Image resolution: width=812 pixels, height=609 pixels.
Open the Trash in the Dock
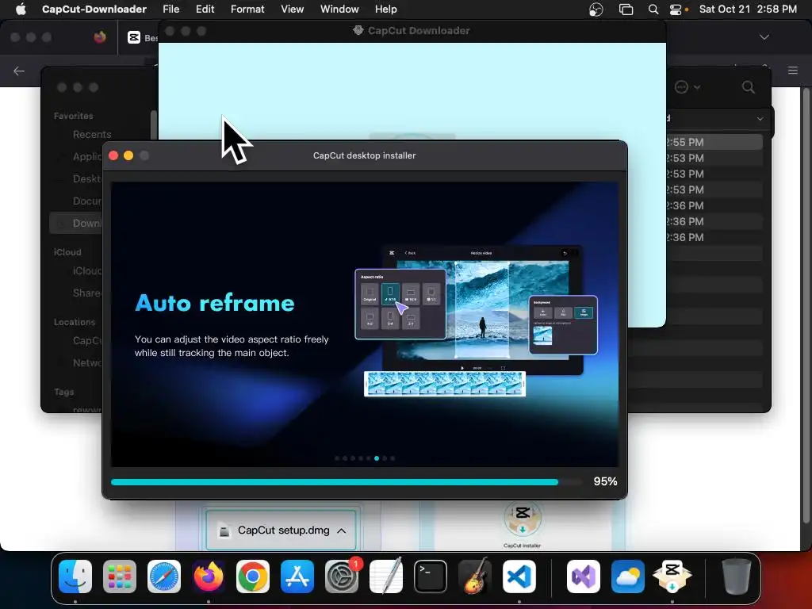click(737, 576)
